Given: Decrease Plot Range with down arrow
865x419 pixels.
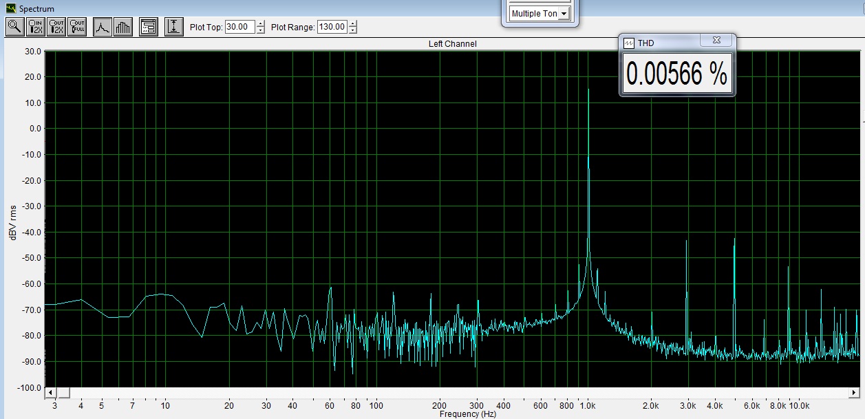Looking at the screenshot, I should (353, 31).
